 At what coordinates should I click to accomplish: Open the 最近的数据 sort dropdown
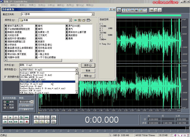click(x=32, y=102)
